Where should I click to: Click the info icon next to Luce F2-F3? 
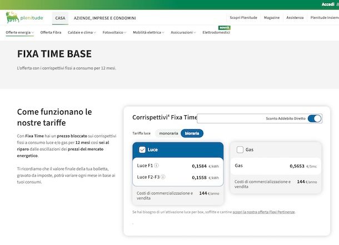pyautogui.click(x=164, y=177)
